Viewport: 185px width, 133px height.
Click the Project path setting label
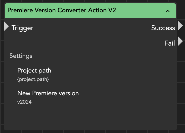point(34,70)
